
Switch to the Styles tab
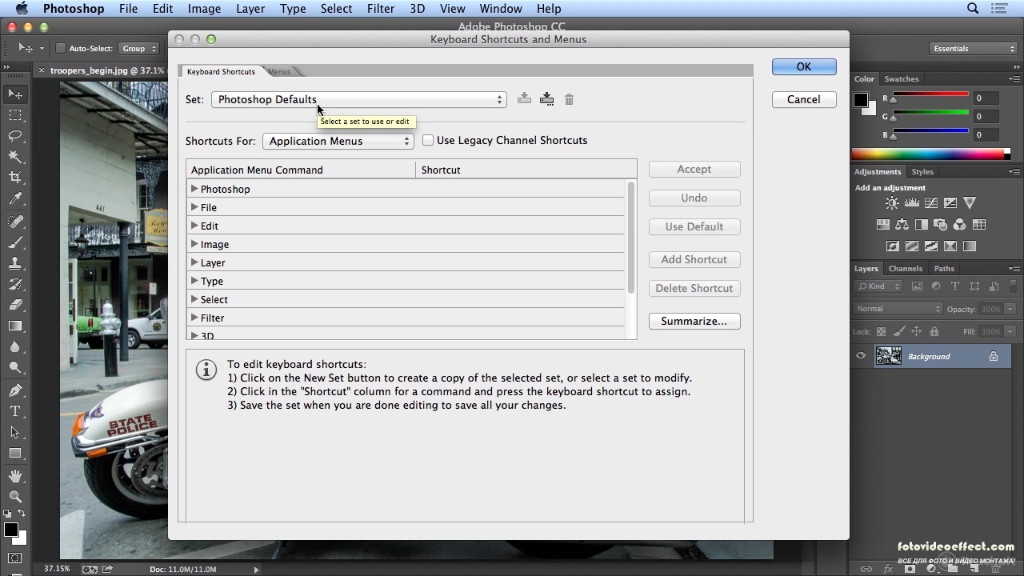922,172
